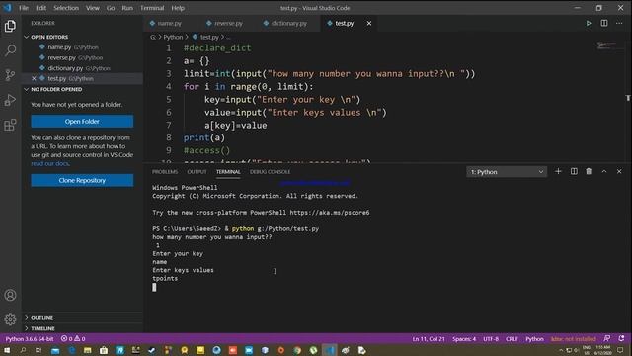
Task: Open name.py in Open Editors list
Action: click(82, 47)
